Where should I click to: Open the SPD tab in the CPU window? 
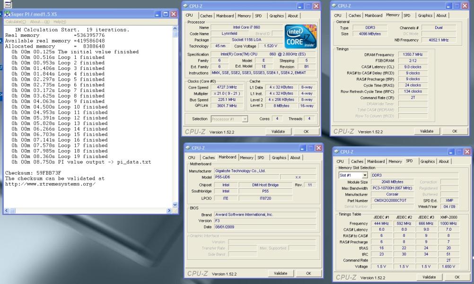pyautogui.click(x=258, y=16)
